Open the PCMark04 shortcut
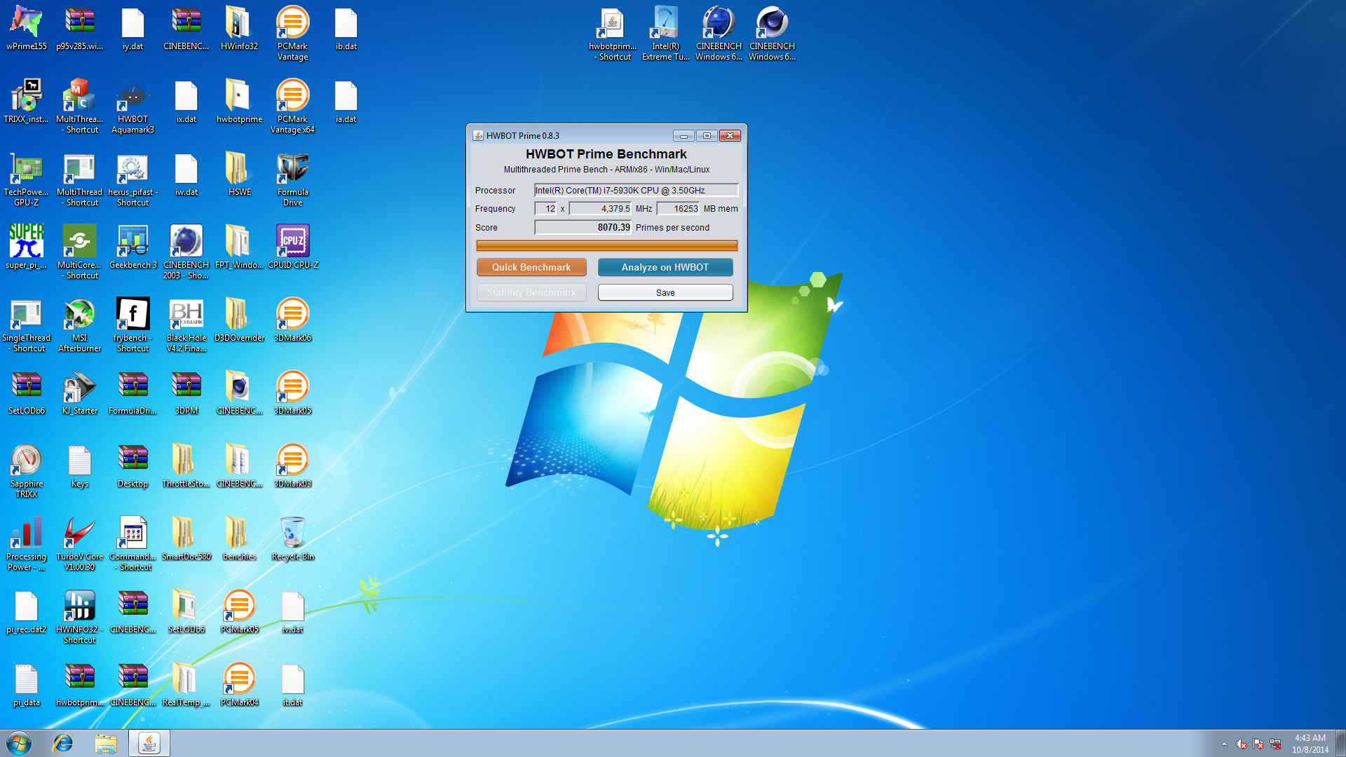 click(x=239, y=684)
